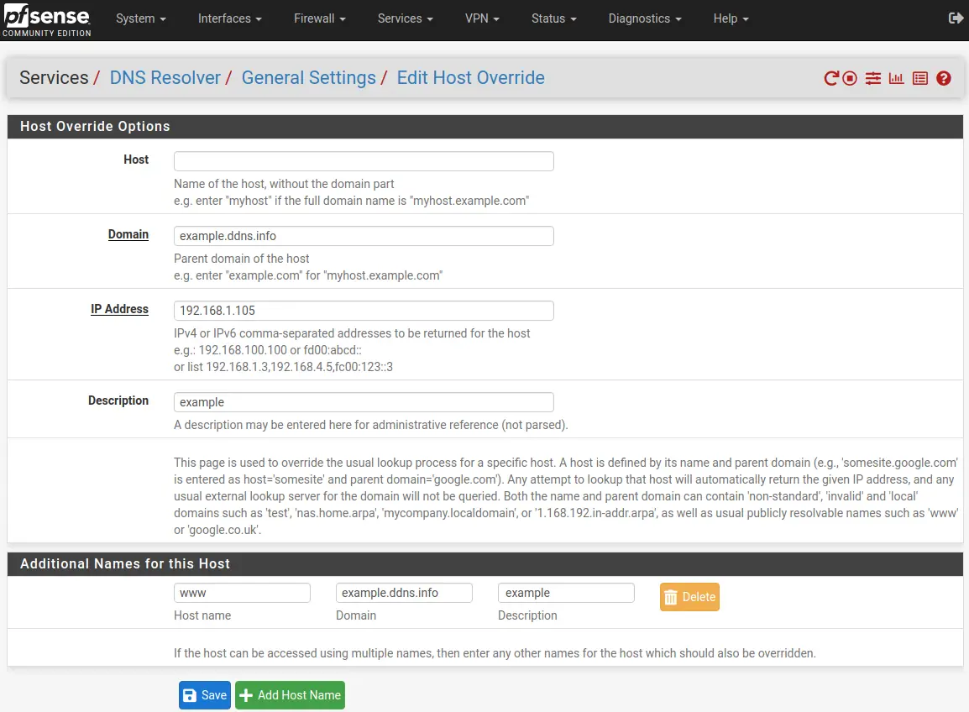This screenshot has width=969, height=712.
Task: Restart the DNS Resolver service icon
Action: click(831, 78)
